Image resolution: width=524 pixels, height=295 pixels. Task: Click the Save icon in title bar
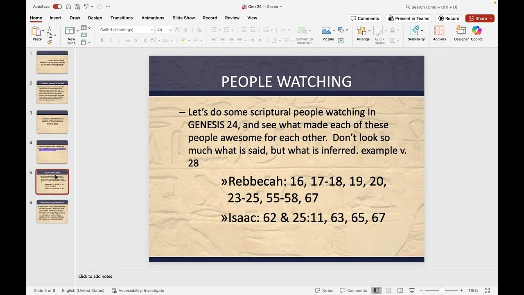click(x=77, y=7)
